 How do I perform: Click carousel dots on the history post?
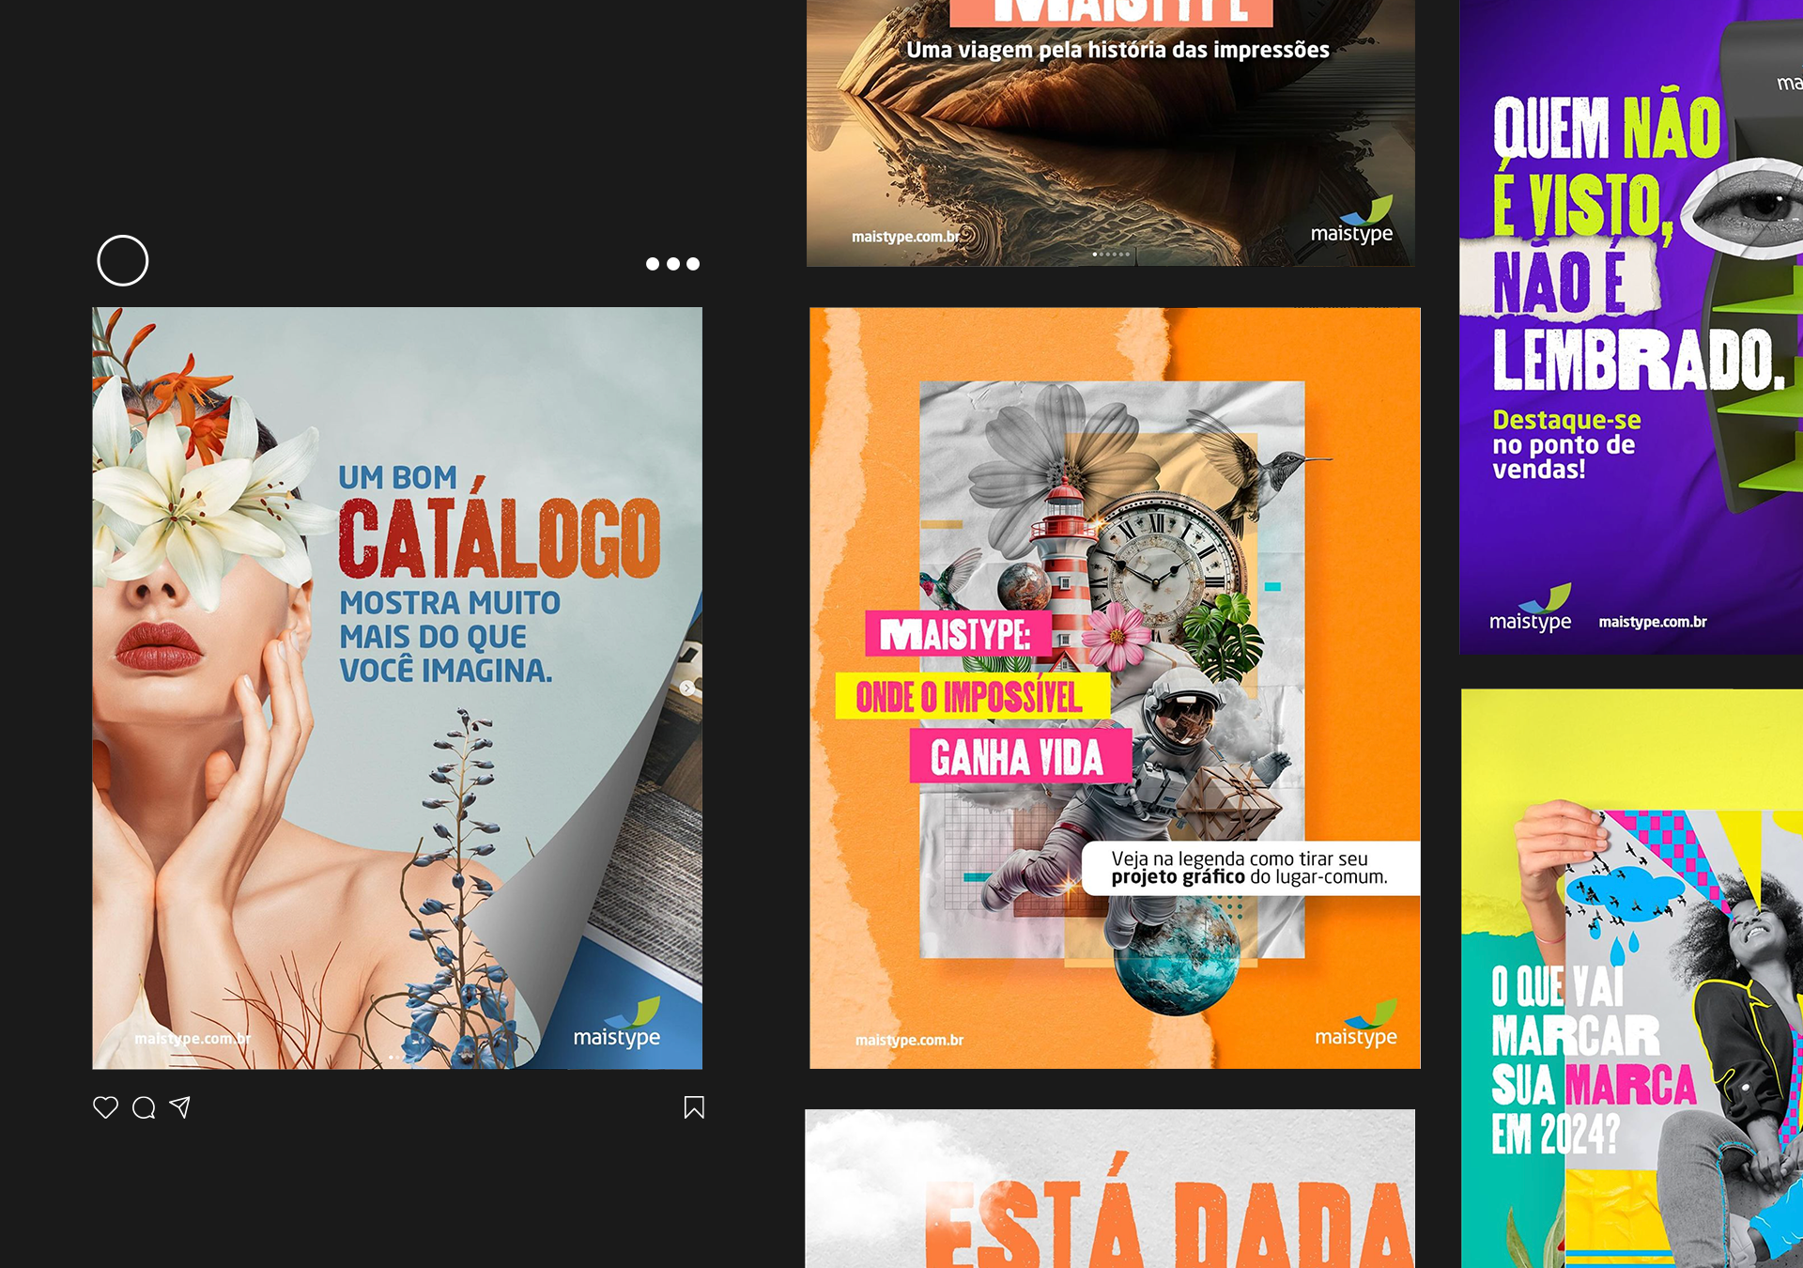point(1111,255)
